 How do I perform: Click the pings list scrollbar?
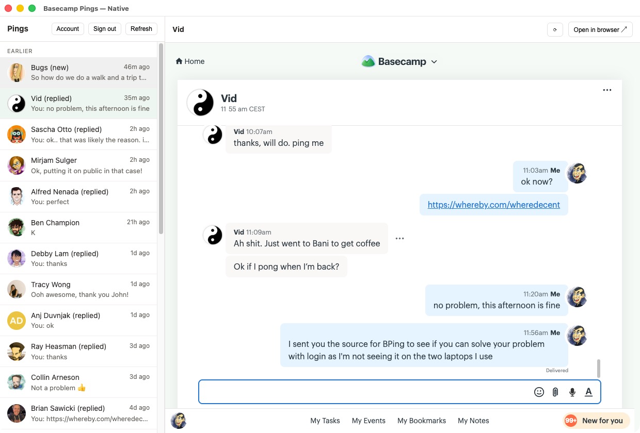click(161, 139)
